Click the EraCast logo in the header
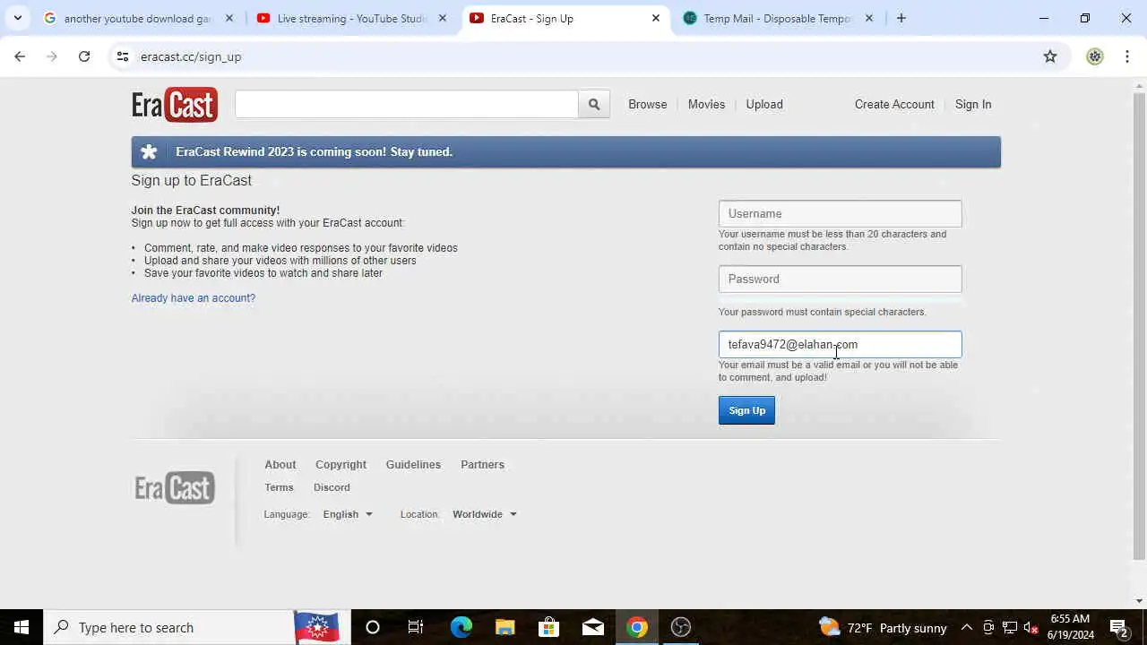The image size is (1147, 645). (175, 105)
